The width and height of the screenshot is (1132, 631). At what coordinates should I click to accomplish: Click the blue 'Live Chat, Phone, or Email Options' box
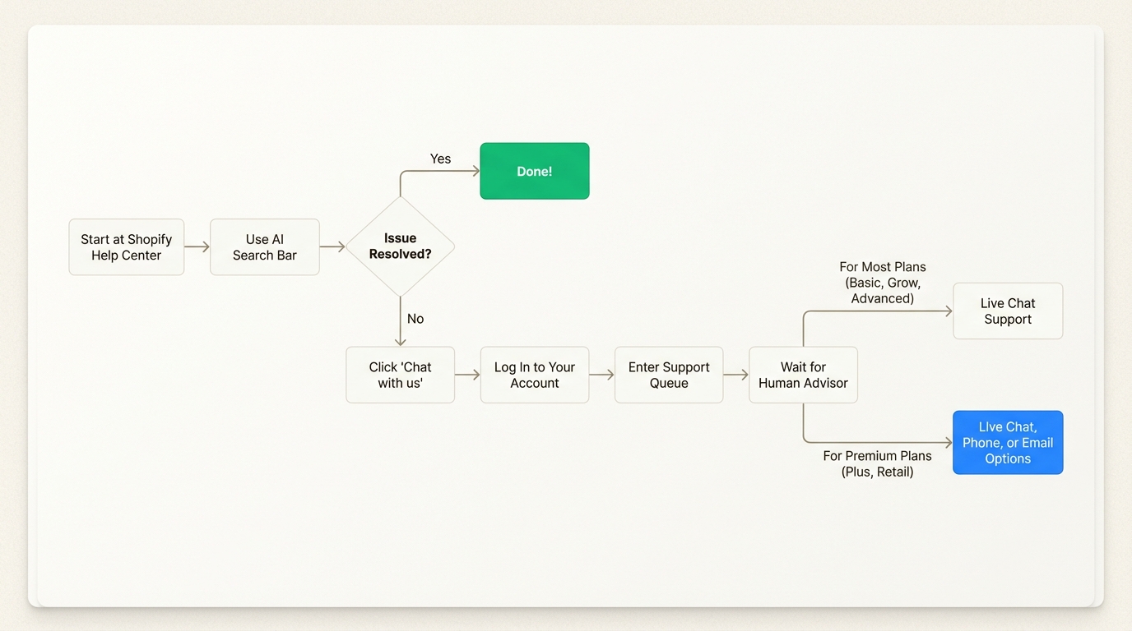[x=1007, y=442]
